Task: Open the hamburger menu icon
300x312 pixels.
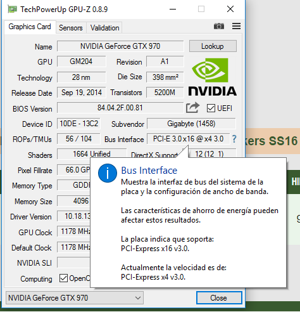Action: pos(236,26)
